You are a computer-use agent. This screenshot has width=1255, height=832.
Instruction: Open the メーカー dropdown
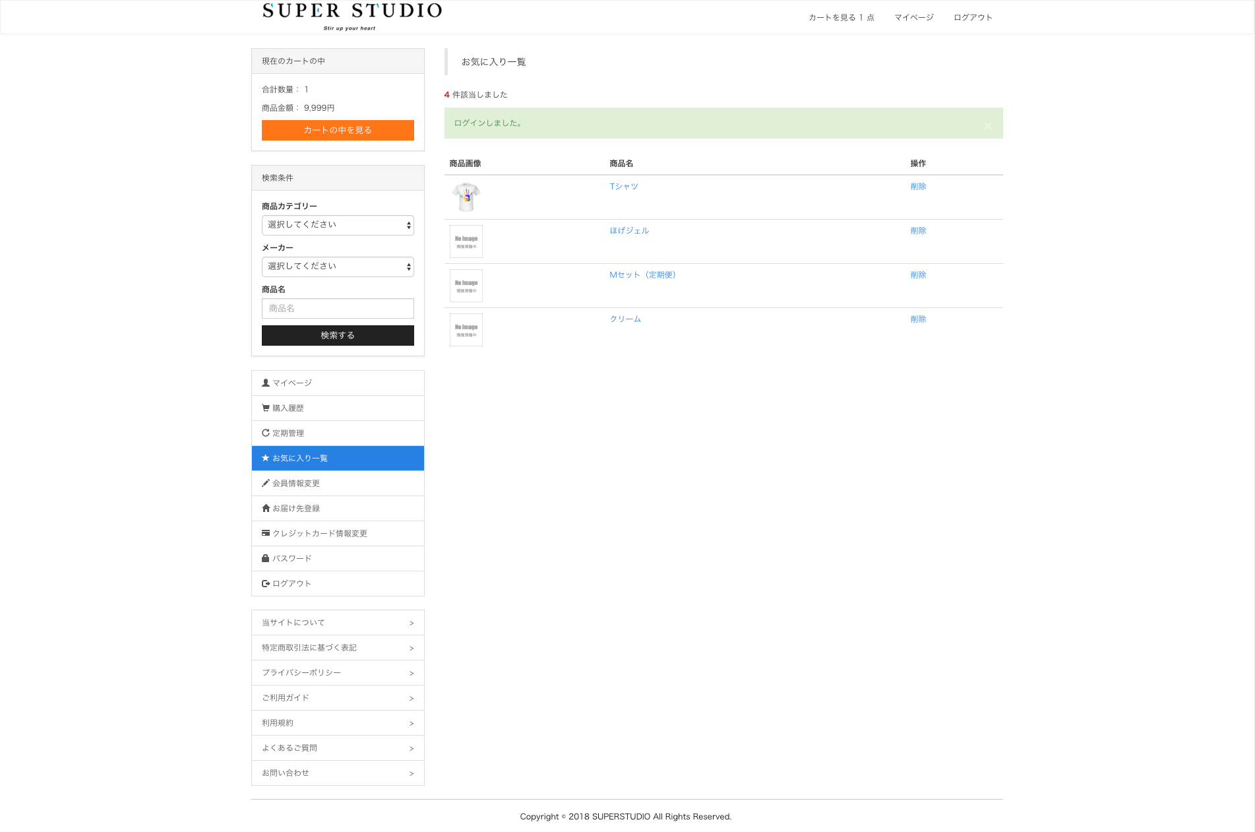(338, 267)
